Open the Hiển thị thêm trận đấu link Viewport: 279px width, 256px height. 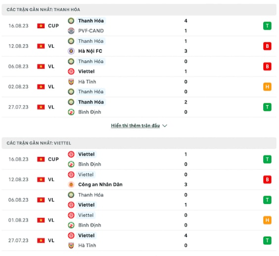[x=135, y=126]
